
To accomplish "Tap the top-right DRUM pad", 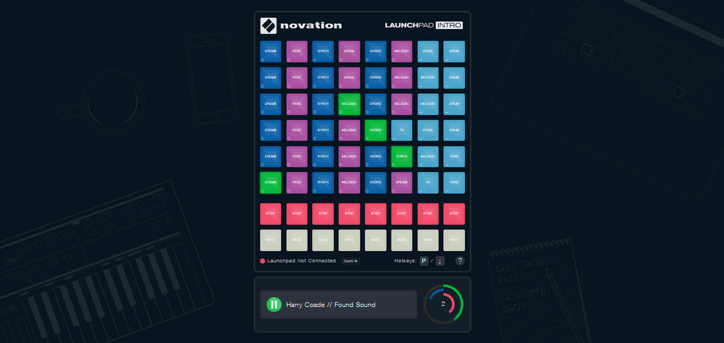I will click(454, 51).
